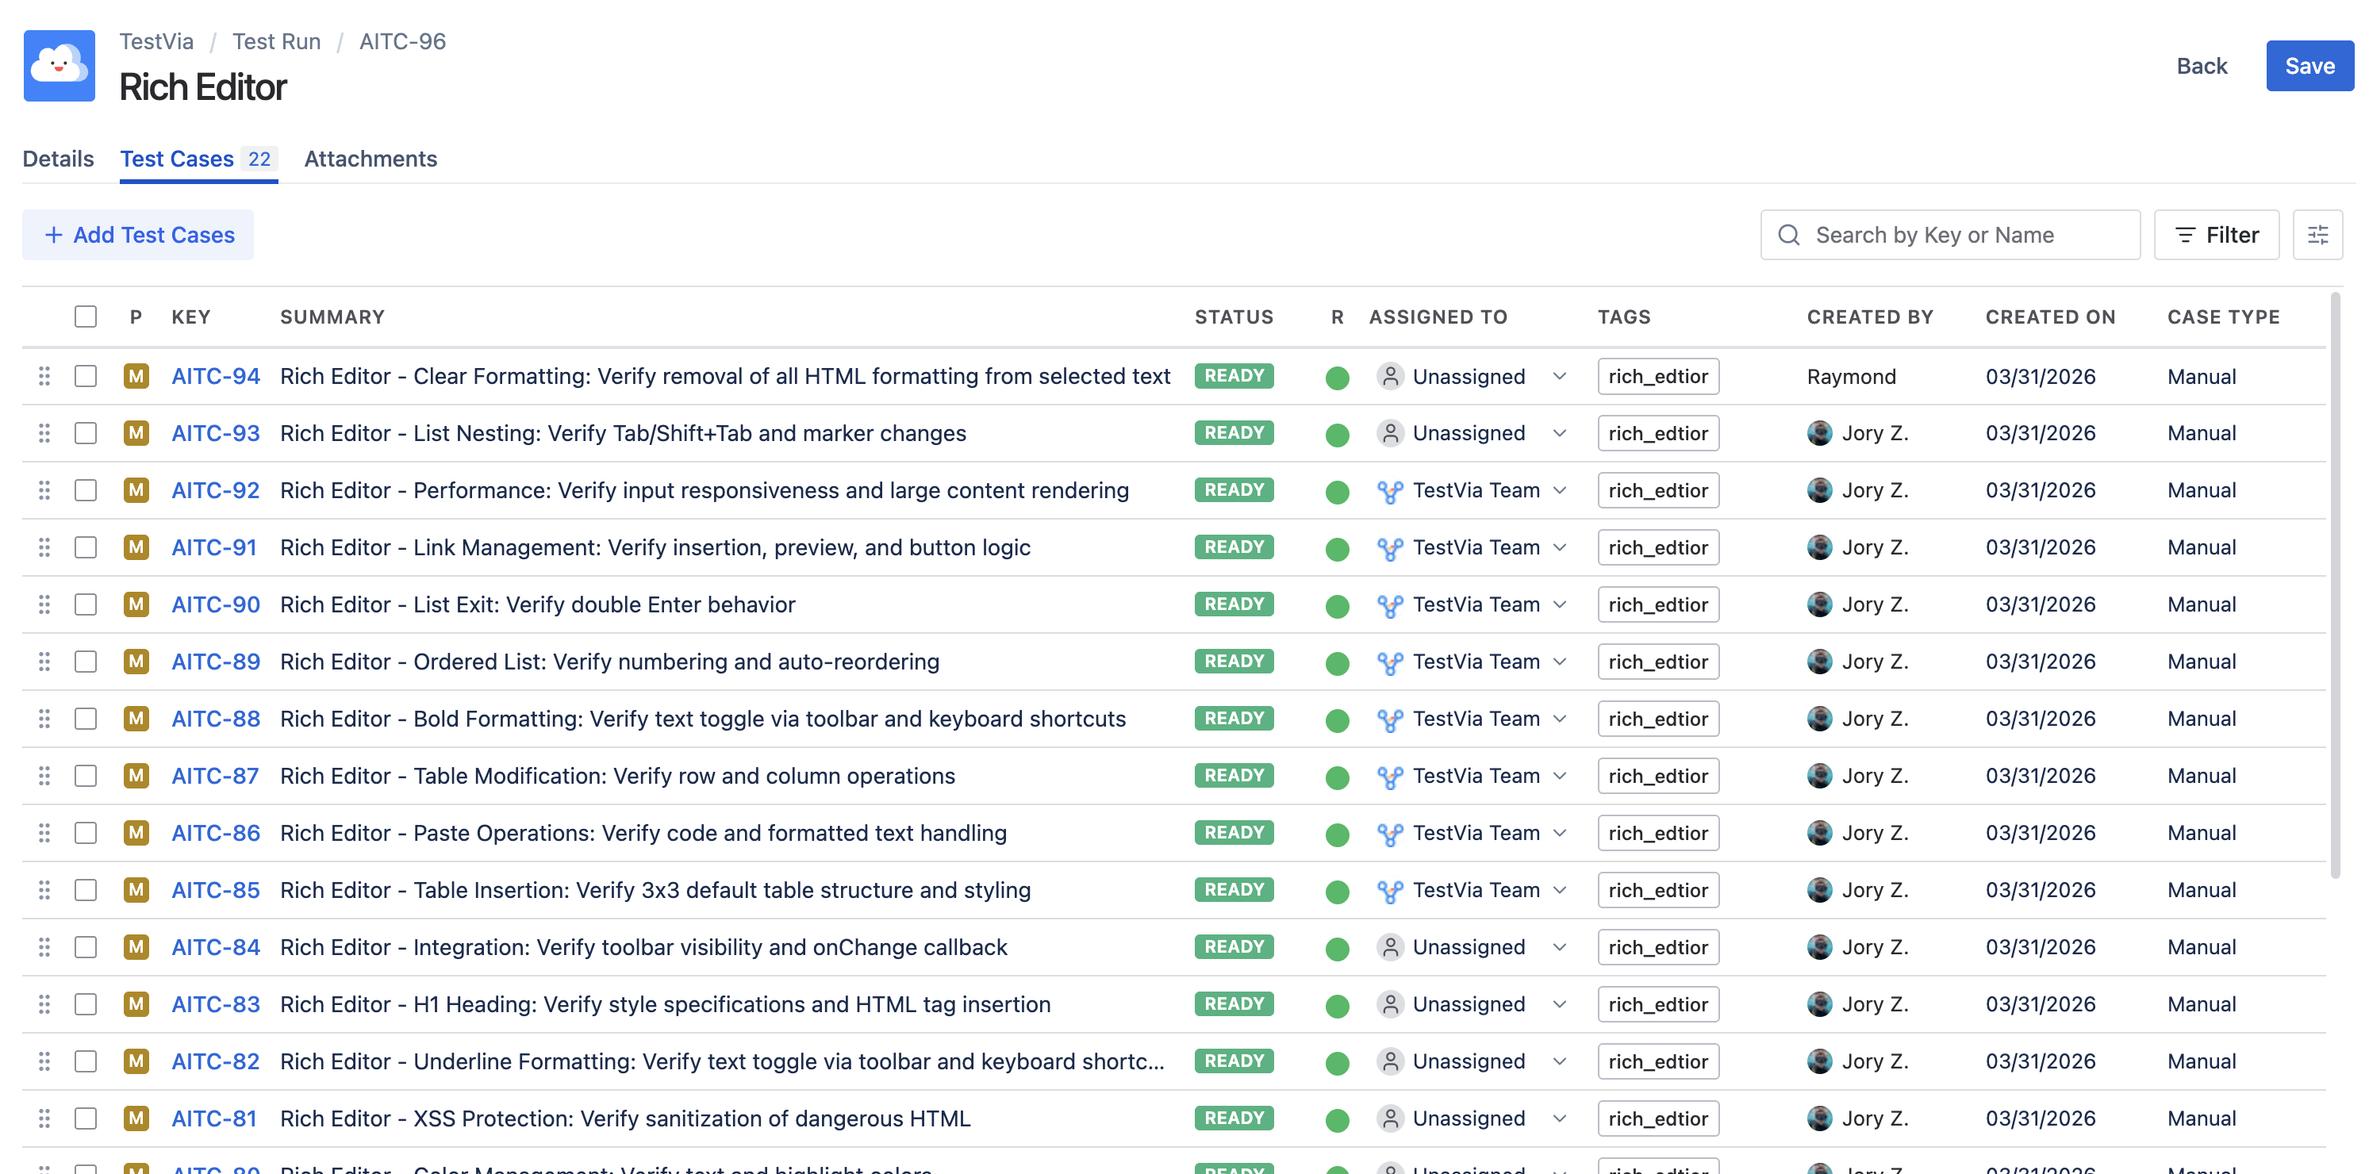The width and height of the screenshot is (2369, 1174).
Task: Go to TestVia breadcrumb
Action: tap(156, 41)
